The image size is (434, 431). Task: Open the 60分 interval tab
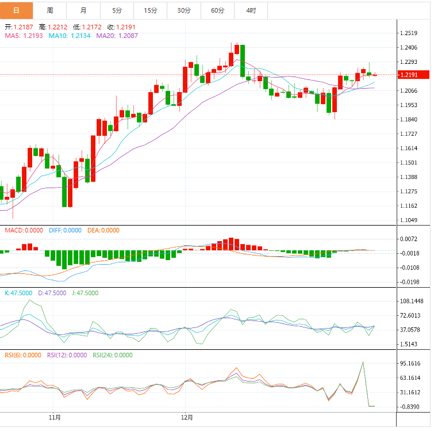point(218,10)
